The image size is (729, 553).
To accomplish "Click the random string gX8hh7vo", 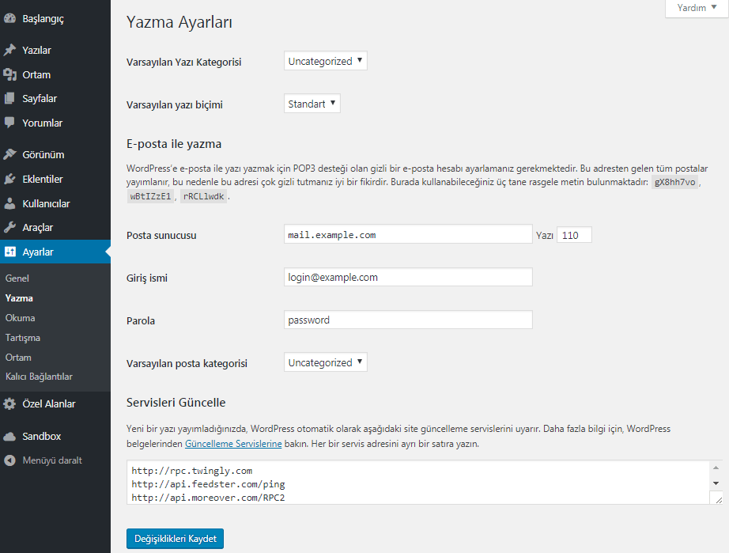I will tap(674, 182).
